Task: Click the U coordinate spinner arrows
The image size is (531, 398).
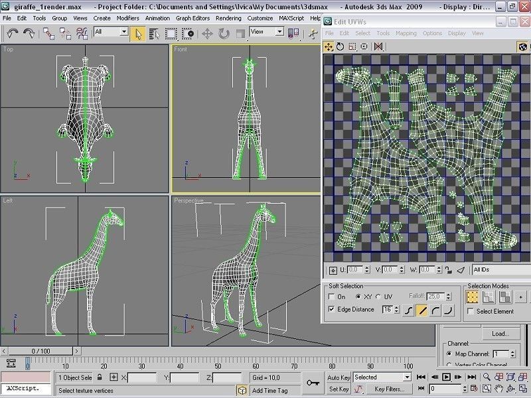Action: [367, 270]
